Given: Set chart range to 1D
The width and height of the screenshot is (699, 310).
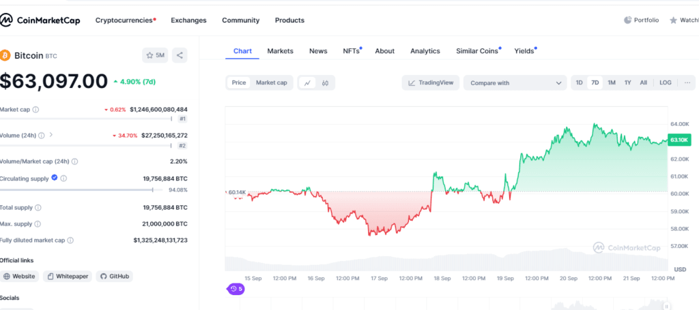Looking at the screenshot, I should (x=579, y=82).
